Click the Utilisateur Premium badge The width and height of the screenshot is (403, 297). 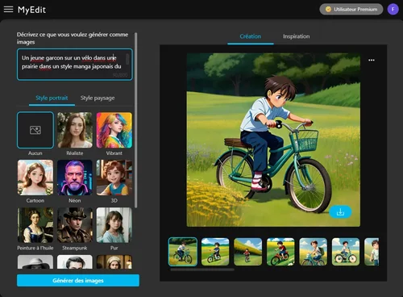[x=351, y=10]
